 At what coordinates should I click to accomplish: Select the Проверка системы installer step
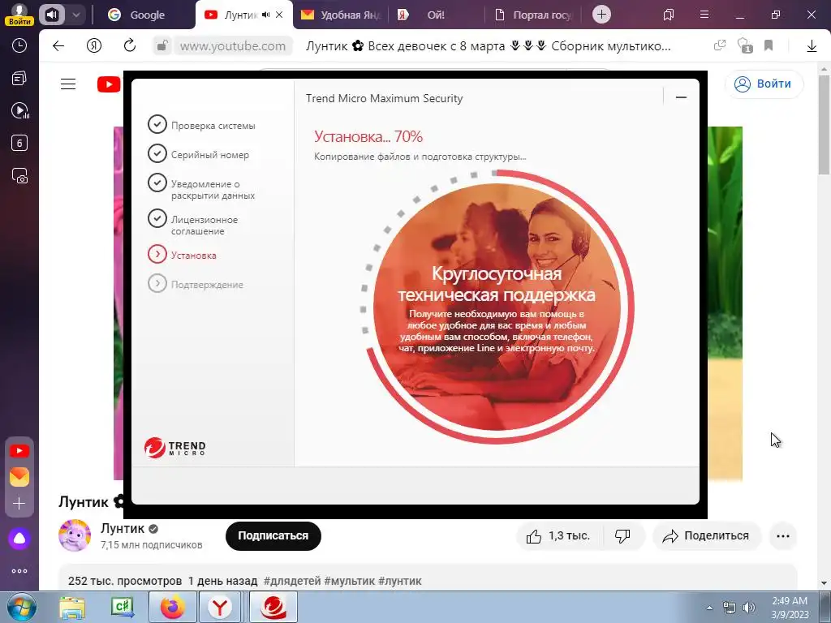[x=201, y=125]
